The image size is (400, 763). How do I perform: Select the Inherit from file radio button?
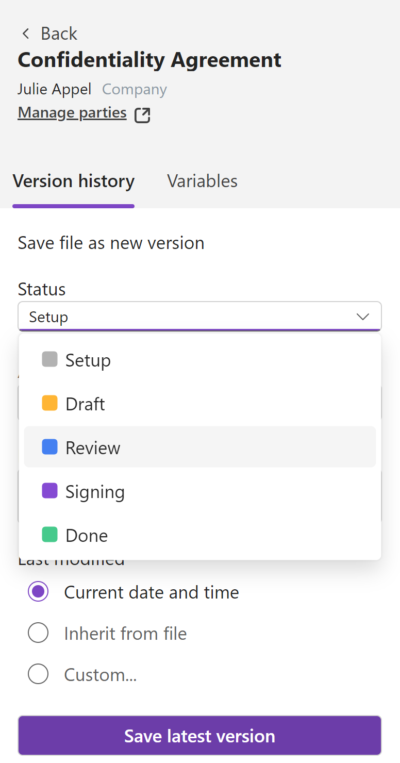[x=38, y=633]
